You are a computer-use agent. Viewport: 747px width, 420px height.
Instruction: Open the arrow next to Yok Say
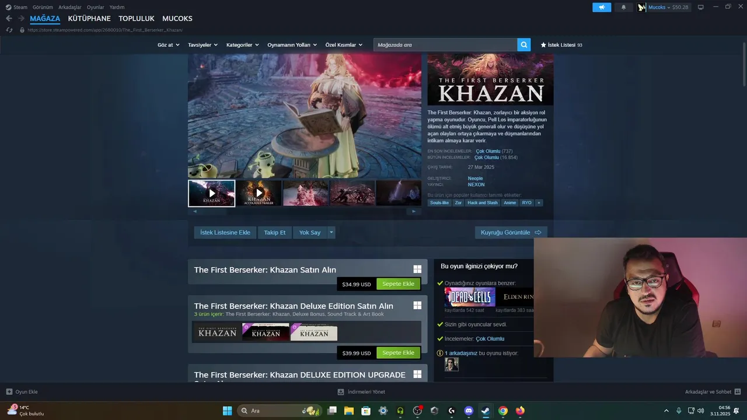click(331, 232)
